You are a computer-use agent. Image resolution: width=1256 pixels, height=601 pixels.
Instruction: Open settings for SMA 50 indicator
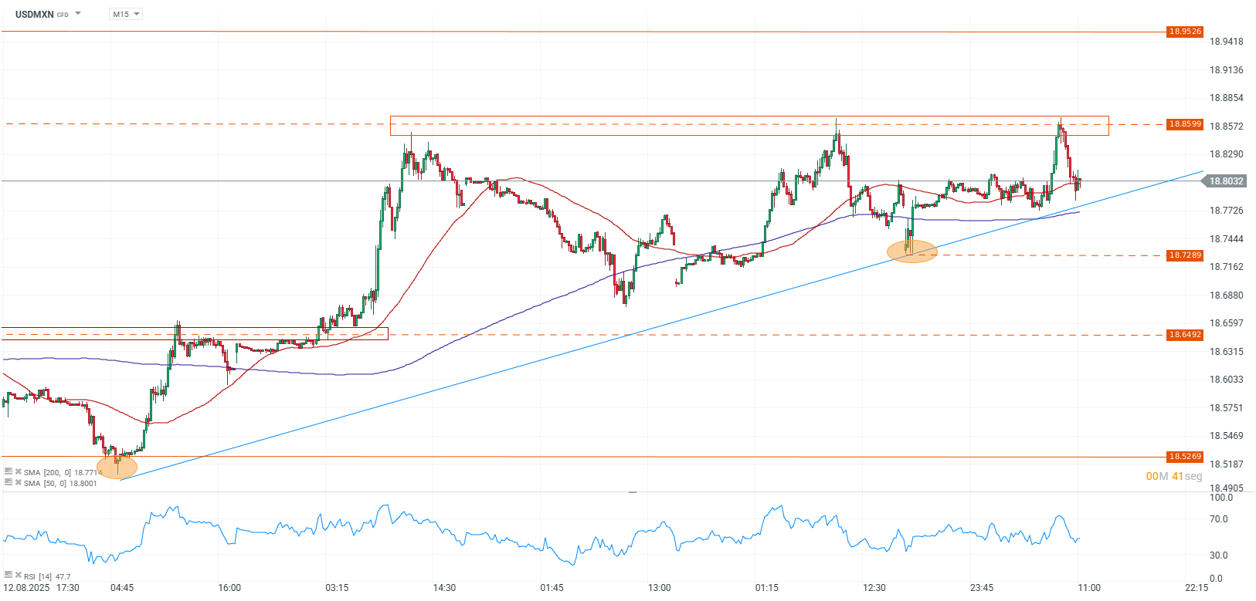coord(8,483)
